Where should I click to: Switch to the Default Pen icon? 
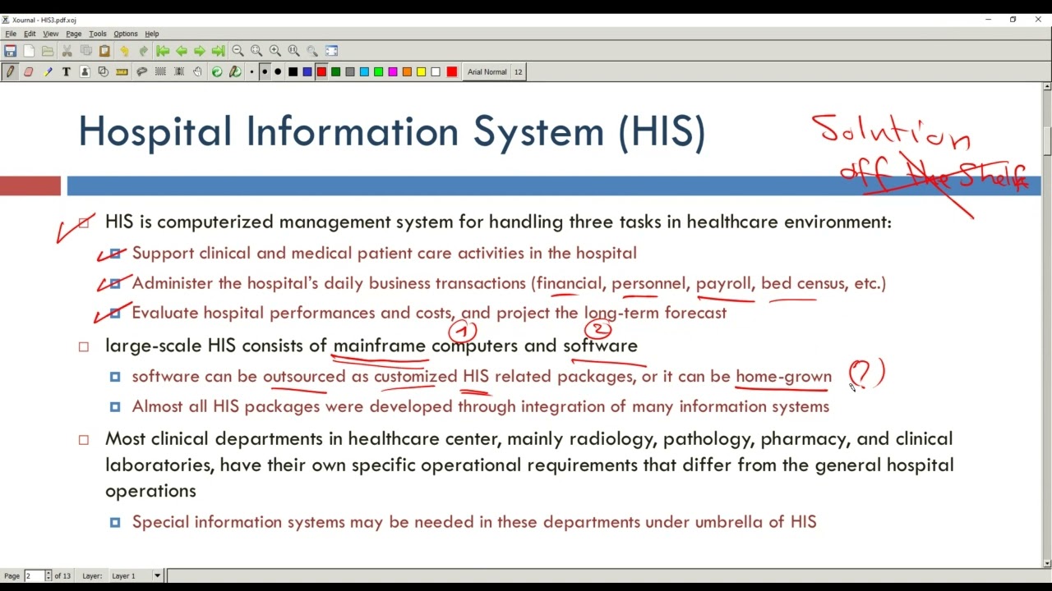click(235, 72)
